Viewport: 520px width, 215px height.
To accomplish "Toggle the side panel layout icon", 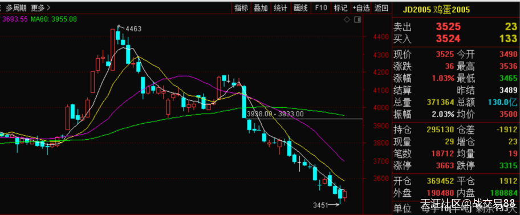I will [x=357, y=19].
